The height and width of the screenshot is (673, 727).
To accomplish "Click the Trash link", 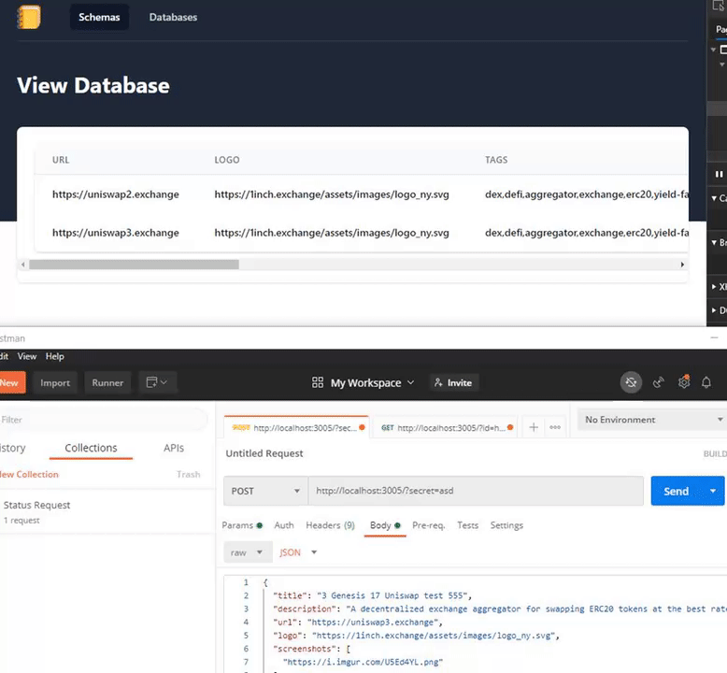I will coord(188,475).
